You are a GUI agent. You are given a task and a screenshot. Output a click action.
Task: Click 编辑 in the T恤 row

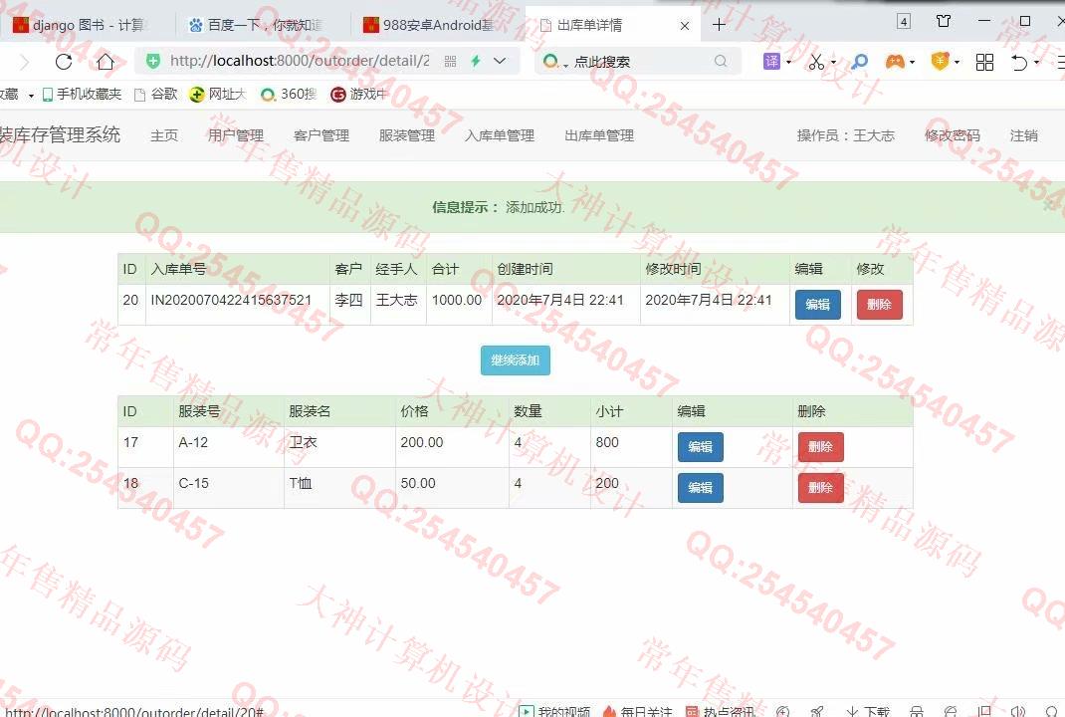701,487
